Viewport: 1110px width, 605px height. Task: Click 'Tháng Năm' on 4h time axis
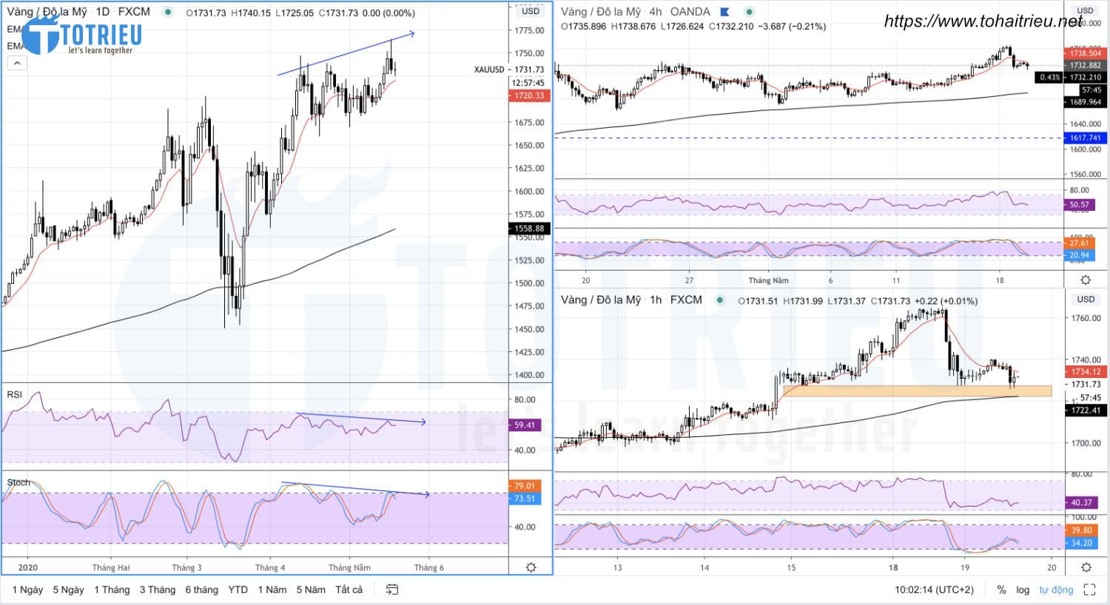(768, 280)
